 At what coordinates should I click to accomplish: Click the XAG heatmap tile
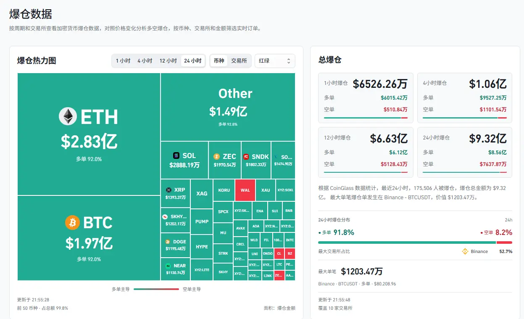click(x=202, y=194)
